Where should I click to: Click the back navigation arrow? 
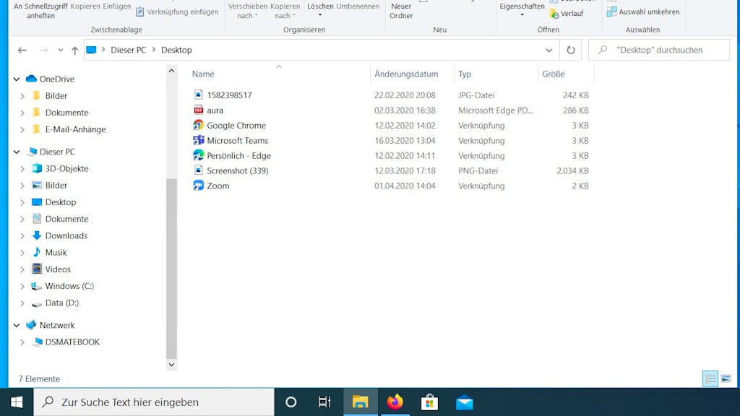pos(22,50)
